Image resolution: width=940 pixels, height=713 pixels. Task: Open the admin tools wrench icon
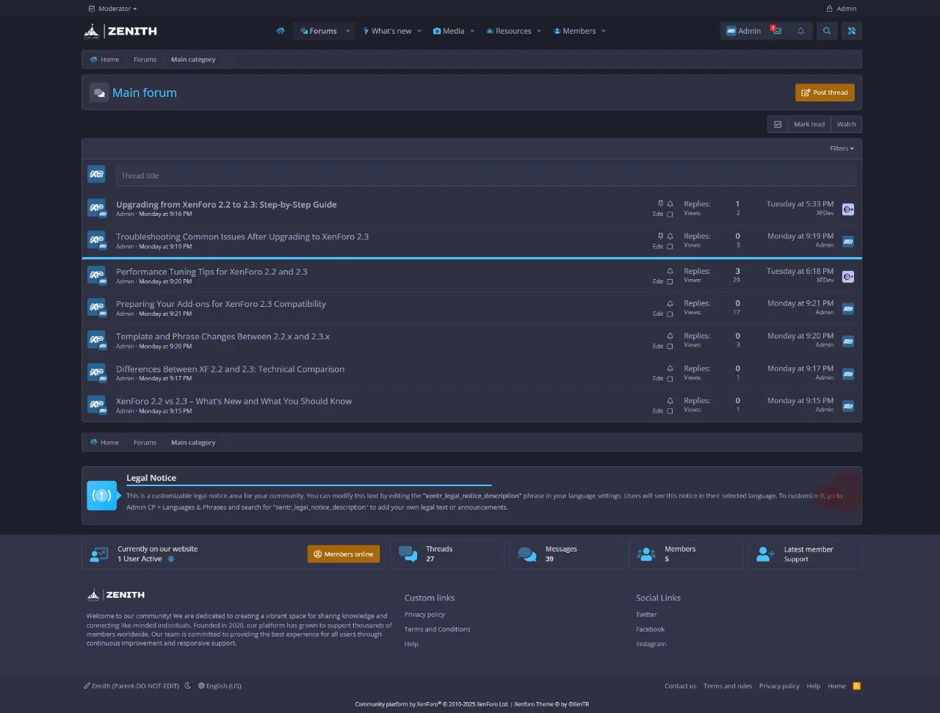click(x=852, y=31)
